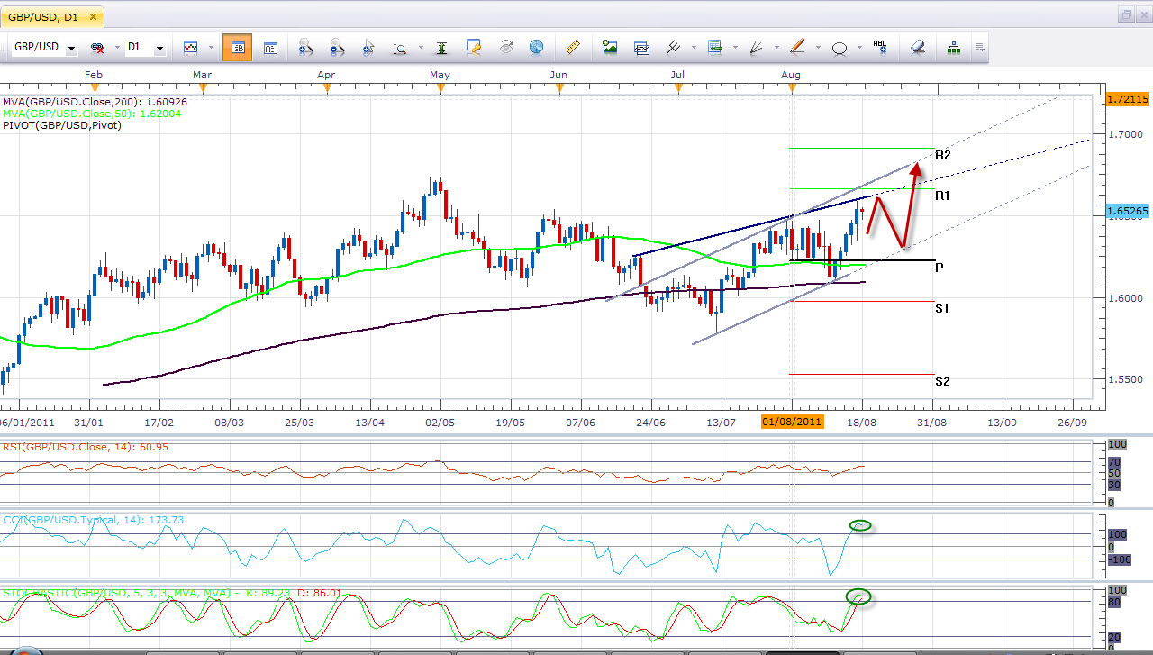
Task: Expand the fan lines dropdown arrow
Action: click(x=775, y=48)
